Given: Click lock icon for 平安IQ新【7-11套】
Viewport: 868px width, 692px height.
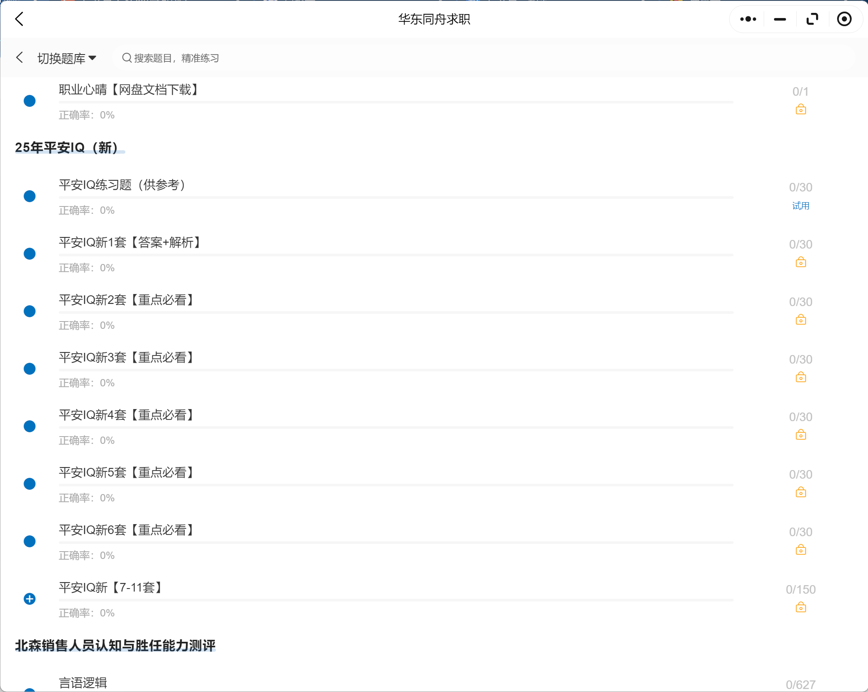Looking at the screenshot, I should [801, 607].
